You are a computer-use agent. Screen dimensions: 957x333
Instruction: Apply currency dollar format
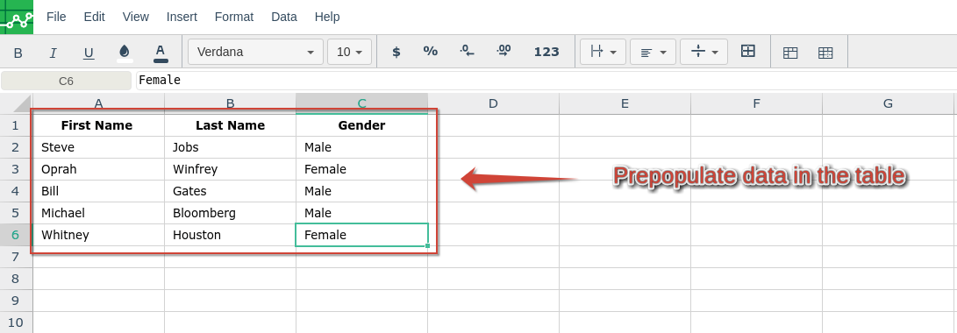(396, 52)
